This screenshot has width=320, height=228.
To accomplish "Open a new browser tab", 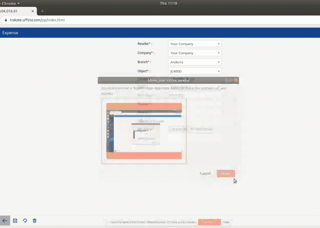I will click(43, 11).
